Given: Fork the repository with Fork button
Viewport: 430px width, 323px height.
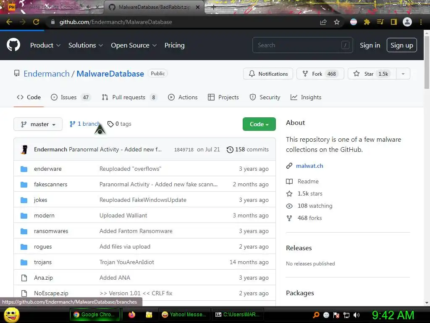Looking at the screenshot, I should pyautogui.click(x=320, y=74).
